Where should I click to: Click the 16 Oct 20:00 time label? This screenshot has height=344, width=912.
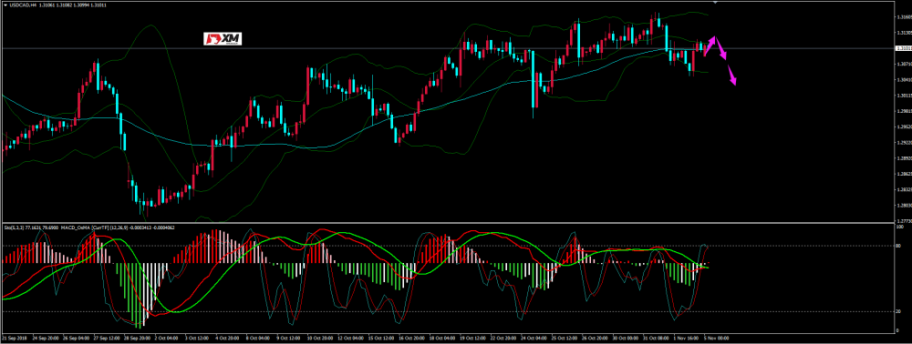[412, 339]
